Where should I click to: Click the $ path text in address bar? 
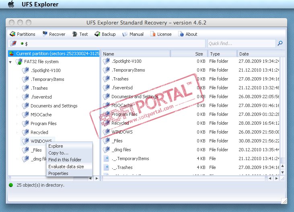[26, 44]
